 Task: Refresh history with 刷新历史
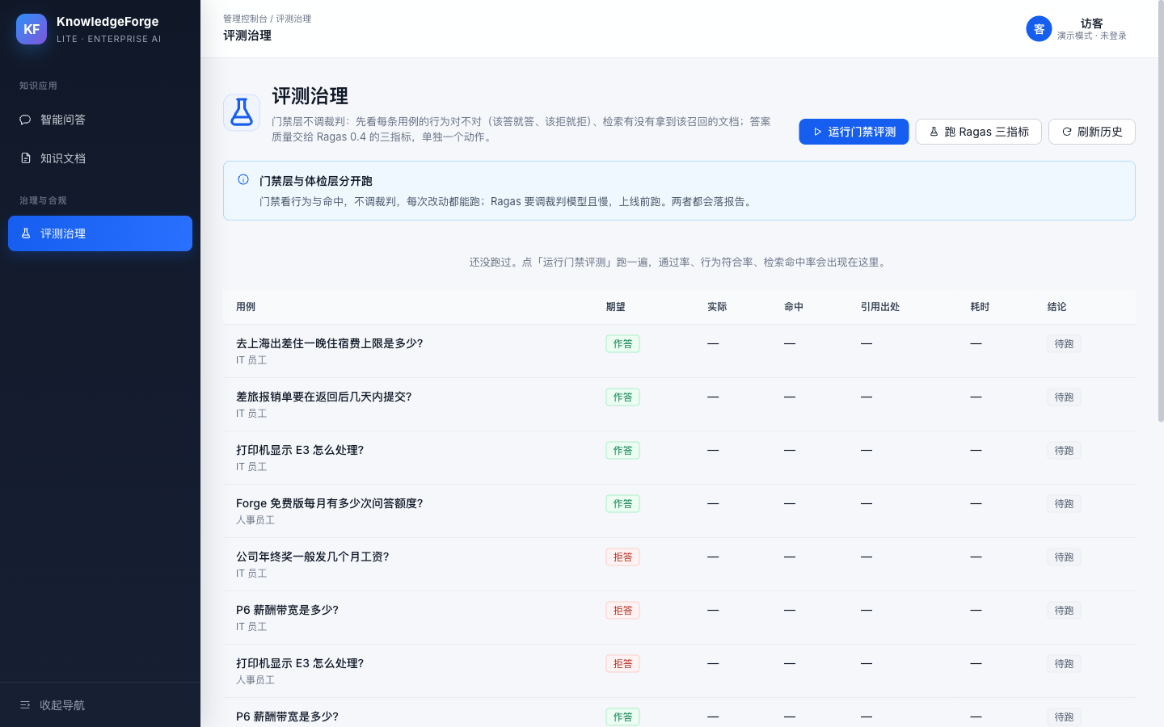point(1091,132)
